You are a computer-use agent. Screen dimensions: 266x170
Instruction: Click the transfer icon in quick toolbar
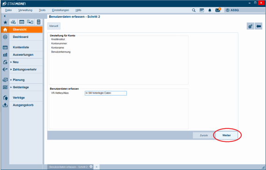click(30, 22)
